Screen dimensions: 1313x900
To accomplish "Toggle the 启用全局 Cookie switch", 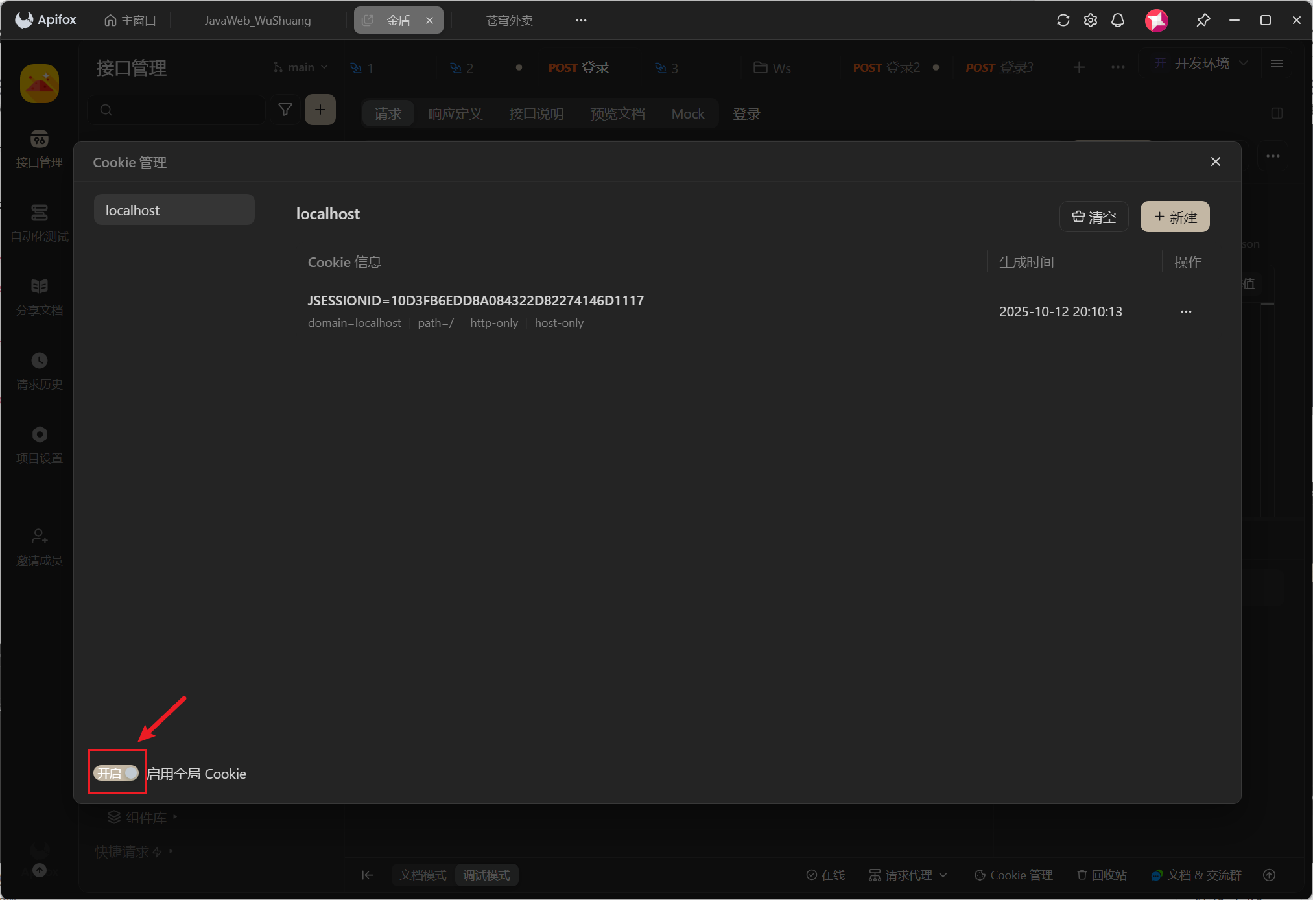I will point(116,773).
